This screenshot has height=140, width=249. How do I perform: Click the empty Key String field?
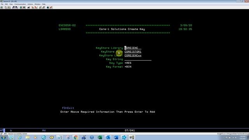click(x=138, y=59)
